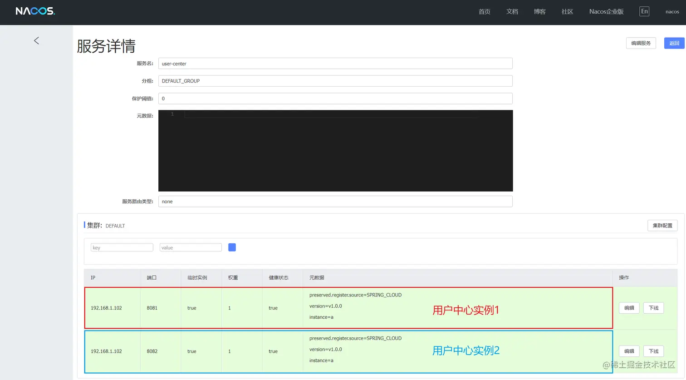Take the port 8081 instance offline

[x=654, y=308]
